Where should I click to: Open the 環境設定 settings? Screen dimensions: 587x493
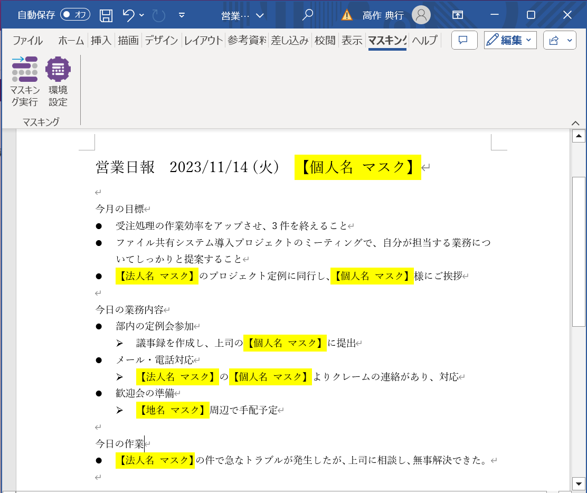click(58, 82)
